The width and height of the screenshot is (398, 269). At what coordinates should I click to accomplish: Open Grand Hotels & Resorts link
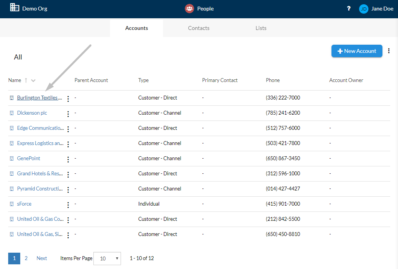click(40, 174)
